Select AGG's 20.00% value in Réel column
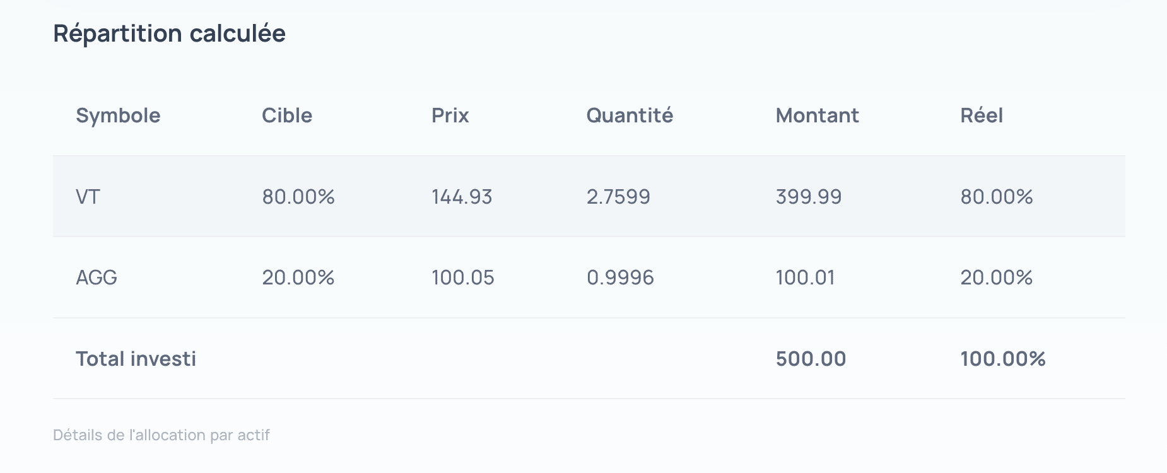Viewport: 1167px width, 473px height. 997,277
